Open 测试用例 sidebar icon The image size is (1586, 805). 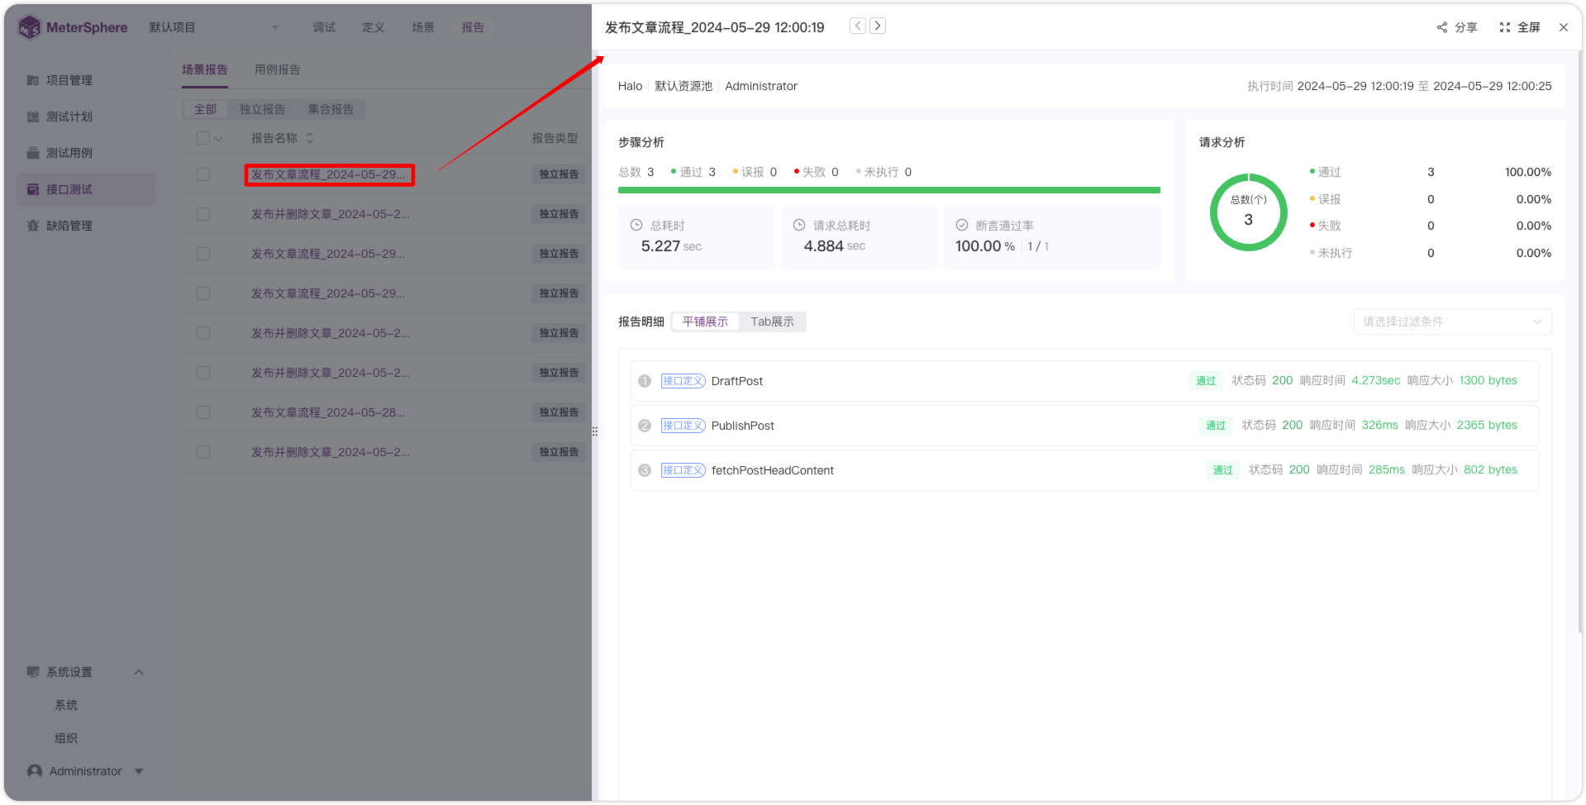33,153
